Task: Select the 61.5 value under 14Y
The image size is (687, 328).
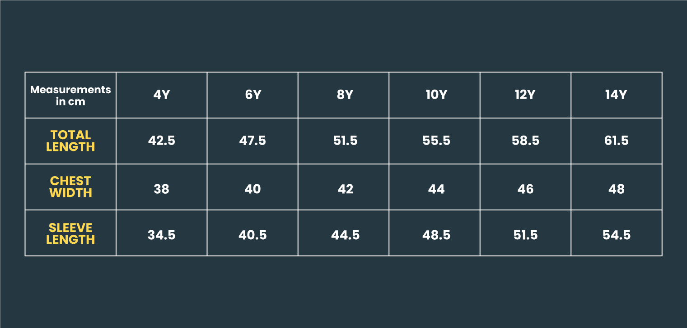Action: coord(616,141)
